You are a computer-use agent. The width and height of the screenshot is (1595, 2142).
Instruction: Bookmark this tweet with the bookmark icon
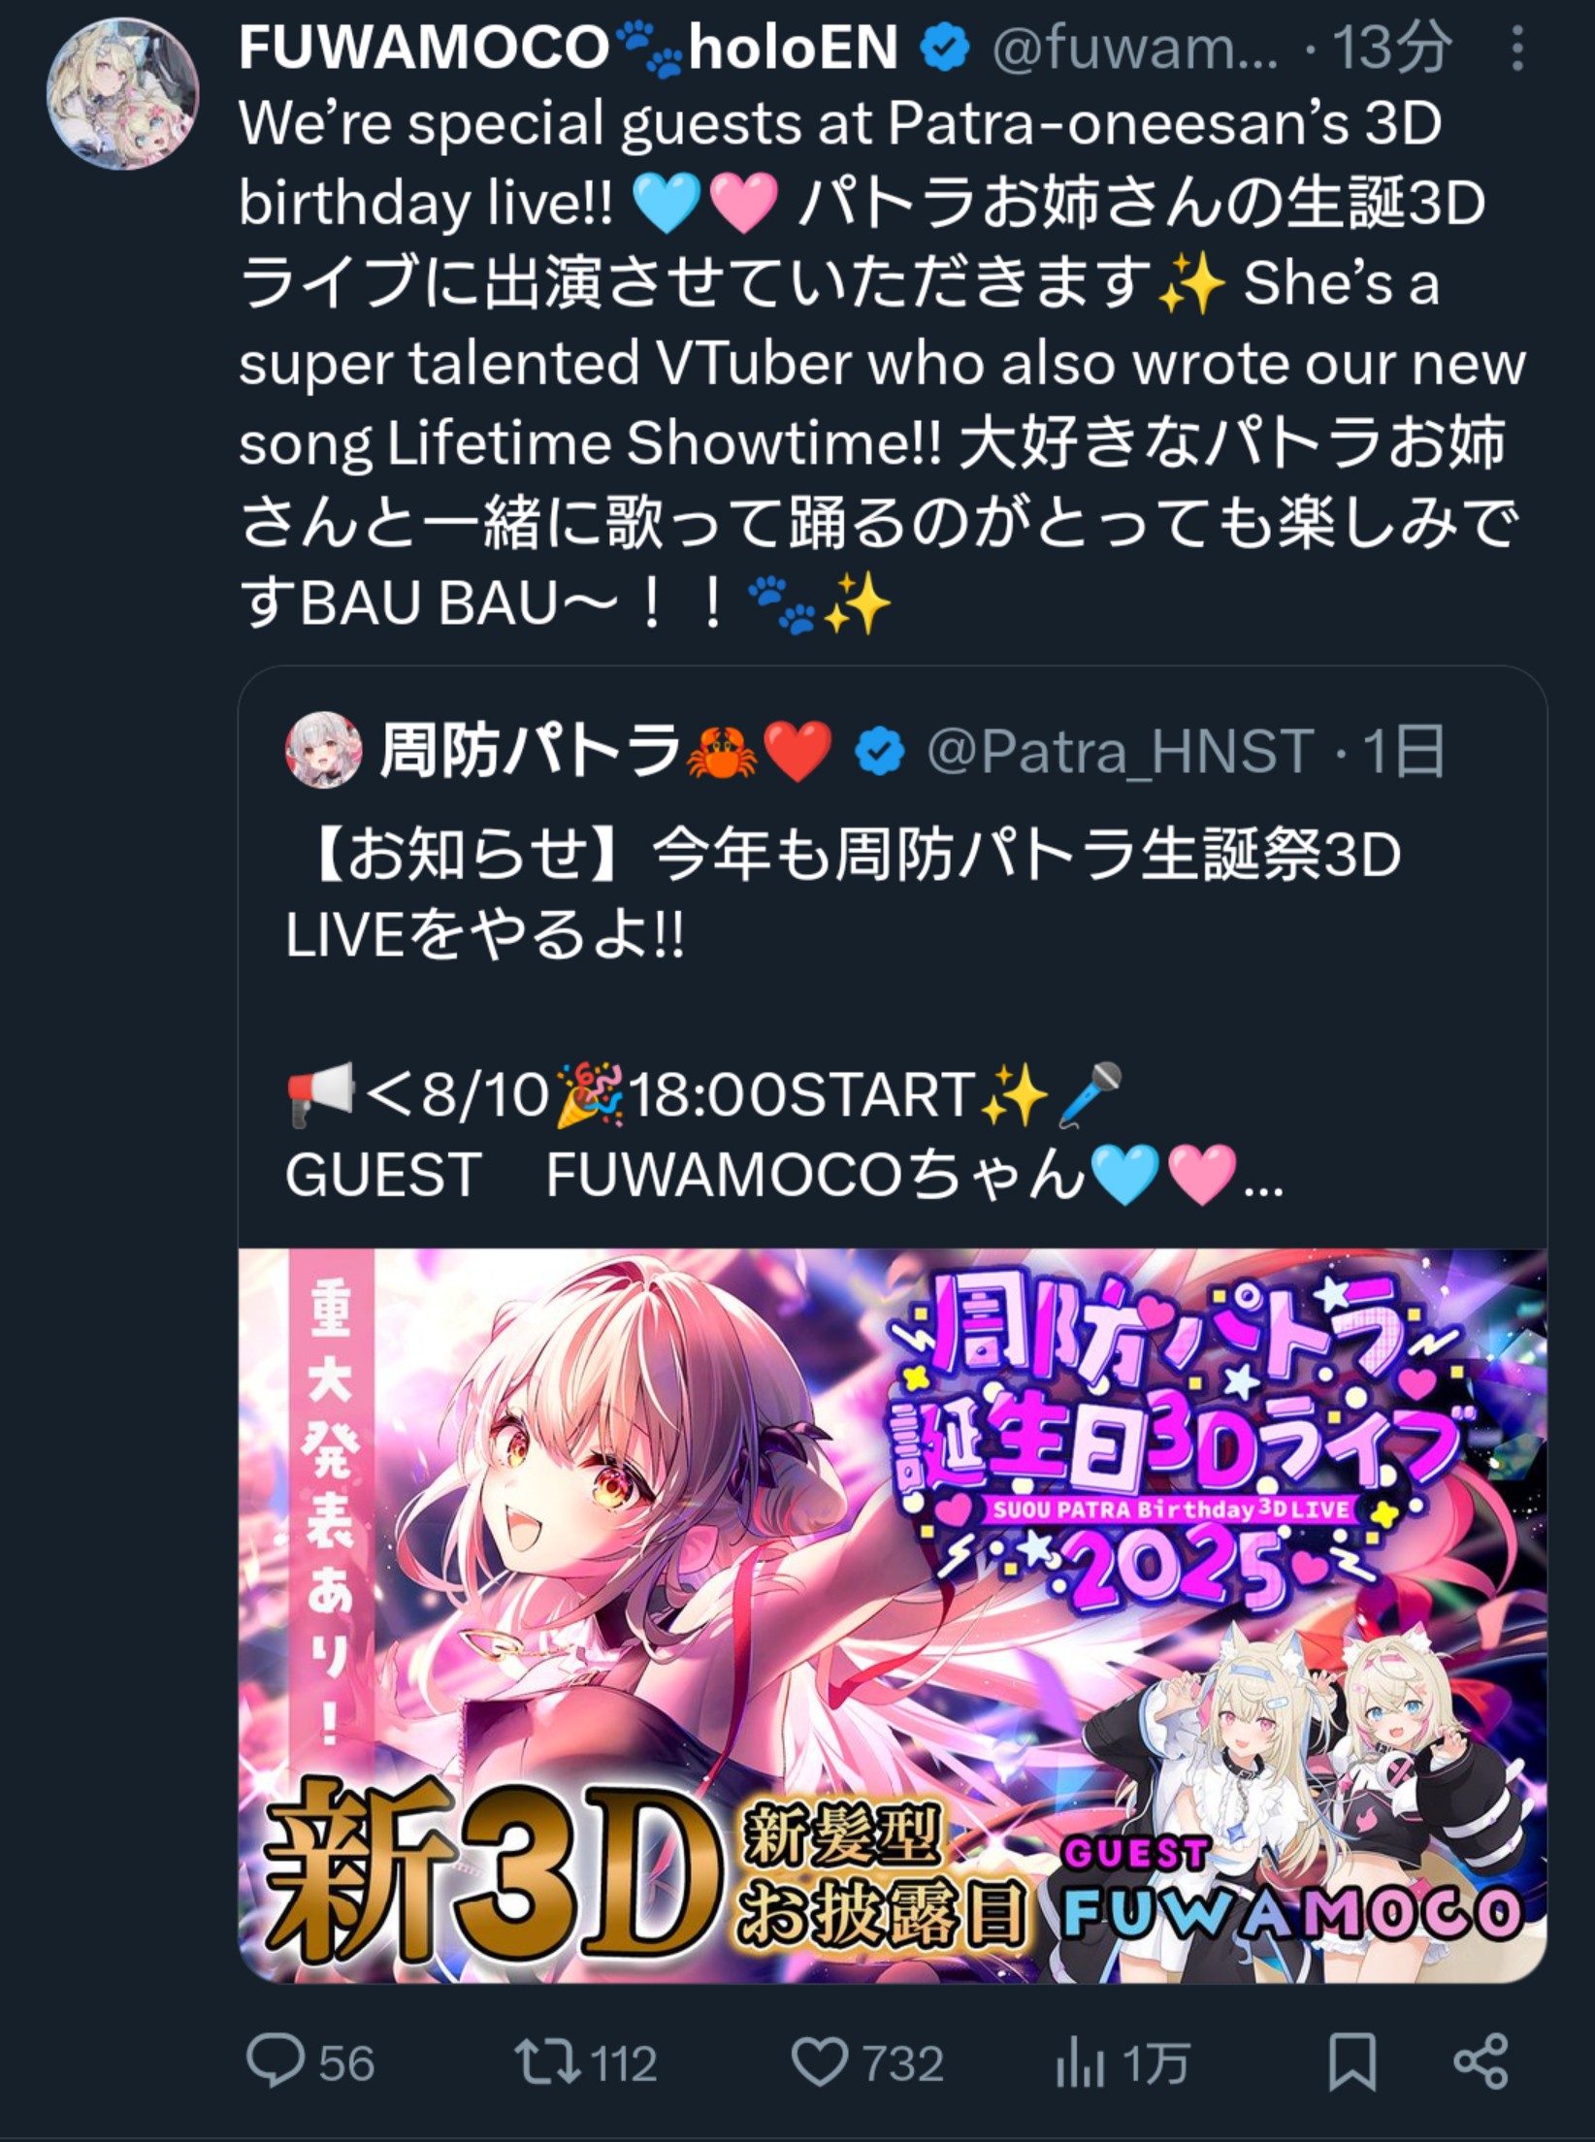1352,2061
